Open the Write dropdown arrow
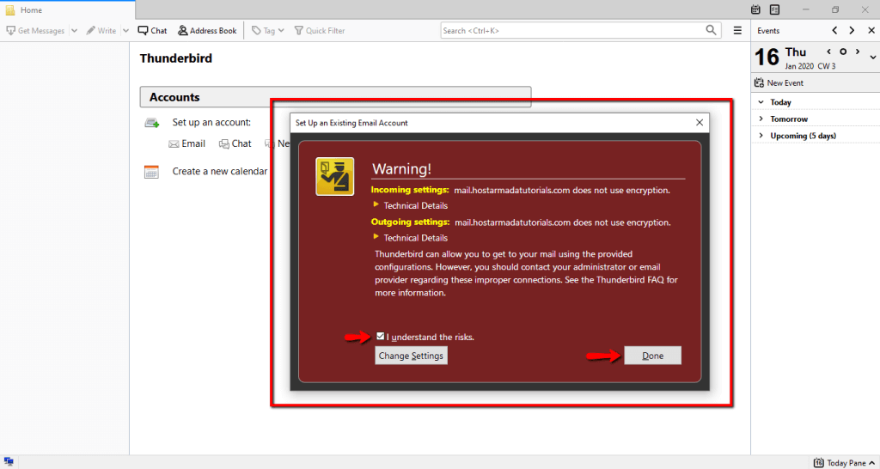This screenshot has height=469, width=880. pyautogui.click(x=125, y=31)
